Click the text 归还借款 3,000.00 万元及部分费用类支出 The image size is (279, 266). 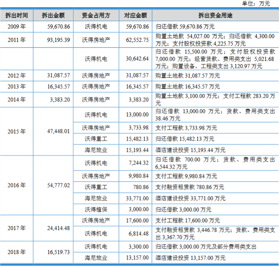[x=206, y=247]
